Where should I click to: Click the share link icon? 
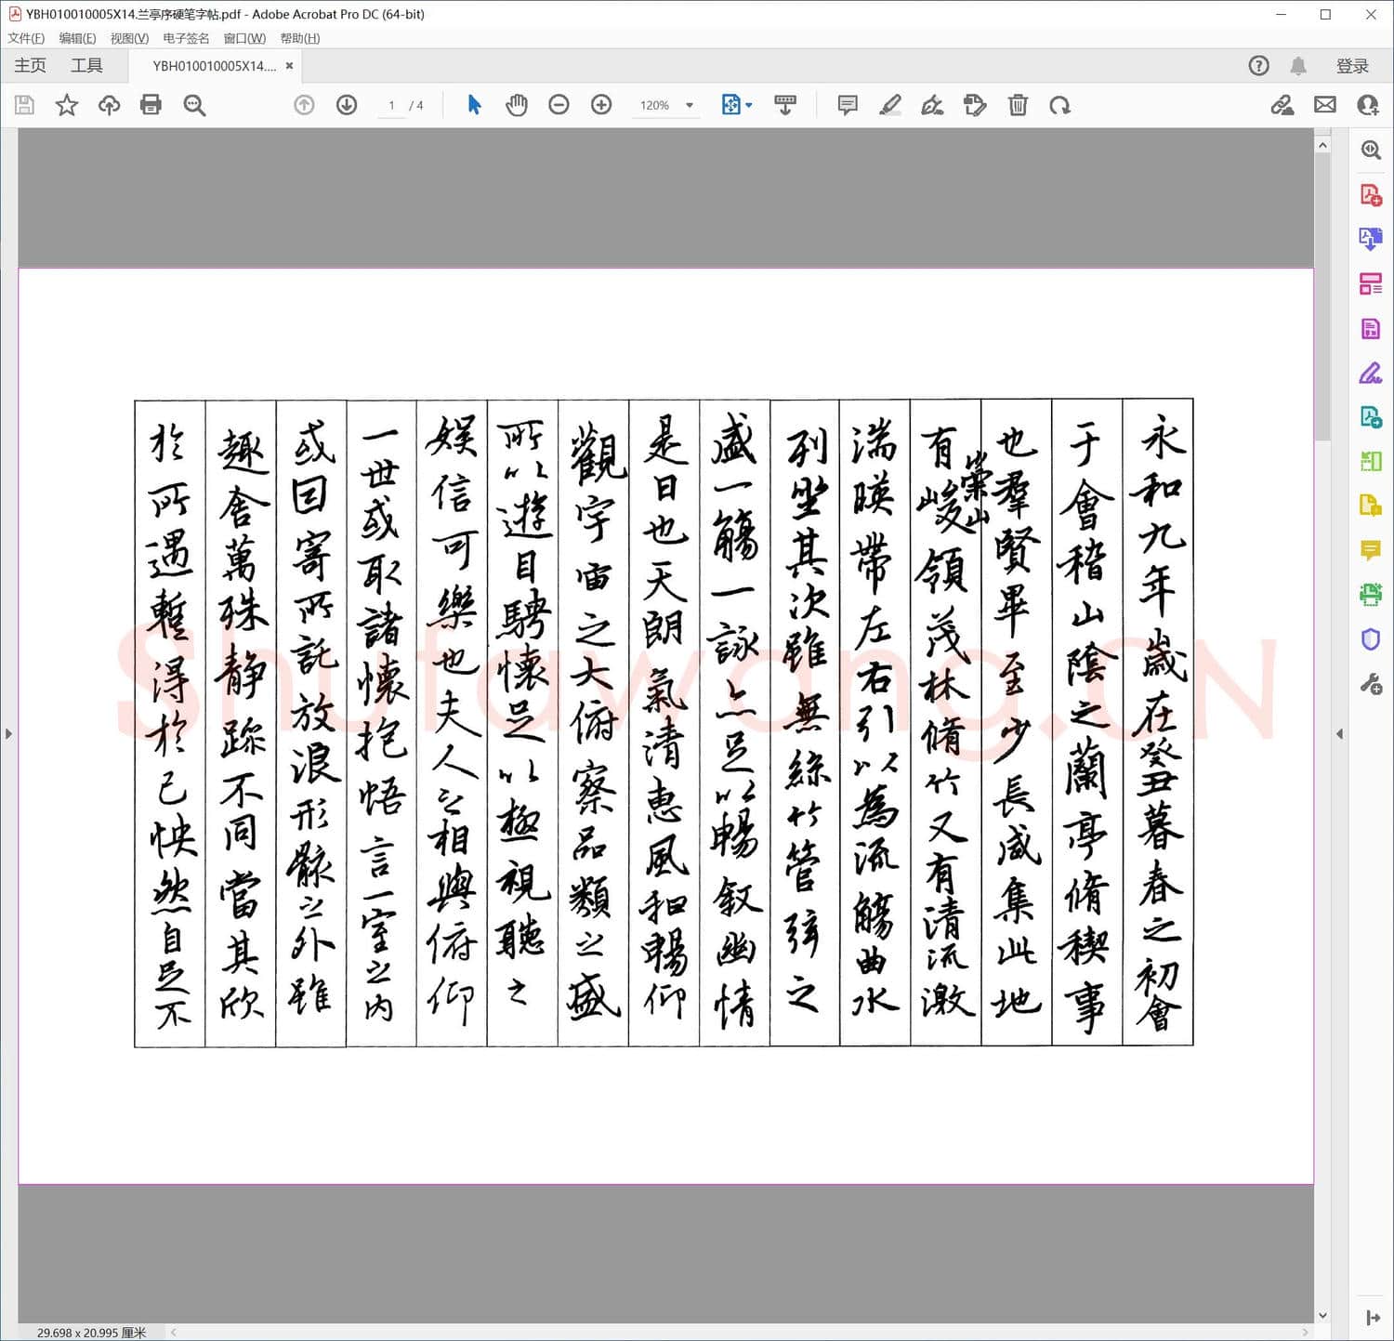click(1282, 105)
